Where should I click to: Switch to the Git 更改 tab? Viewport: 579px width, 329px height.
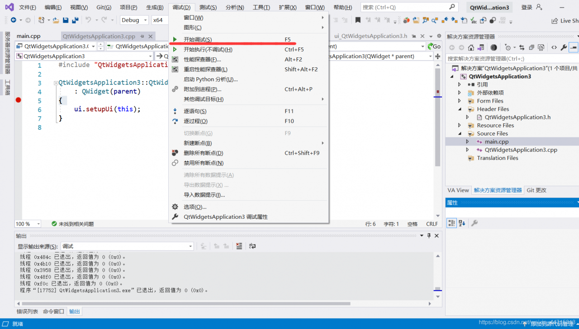tap(536, 190)
